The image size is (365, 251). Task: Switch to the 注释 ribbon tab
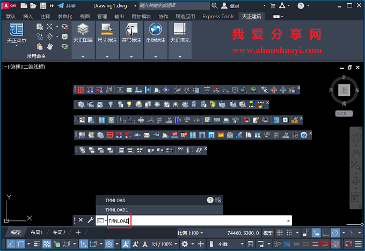pos(45,16)
